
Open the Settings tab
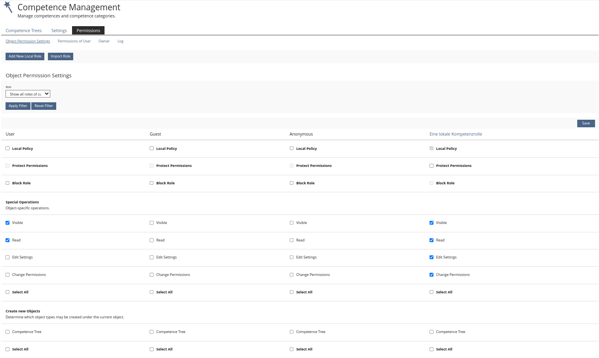pyautogui.click(x=59, y=31)
